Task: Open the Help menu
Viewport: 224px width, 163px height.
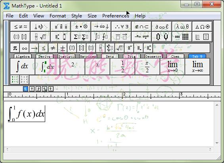Action: coord(140,16)
